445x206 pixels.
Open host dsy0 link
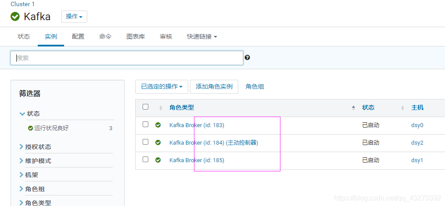pyautogui.click(x=417, y=125)
